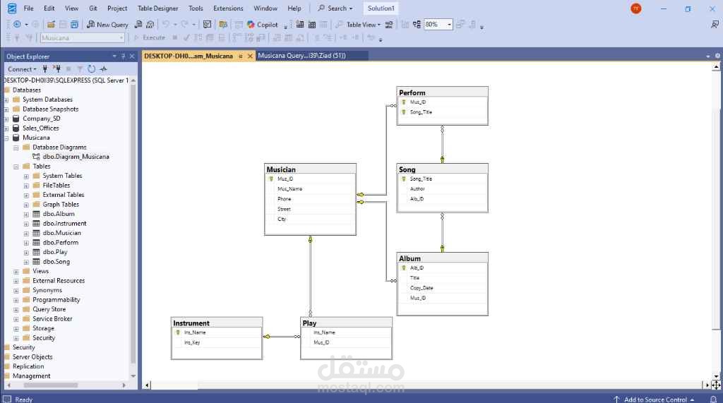Screen dimensions: 723x403
Task: Select the Service Broker folder
Action: (52, 319)
